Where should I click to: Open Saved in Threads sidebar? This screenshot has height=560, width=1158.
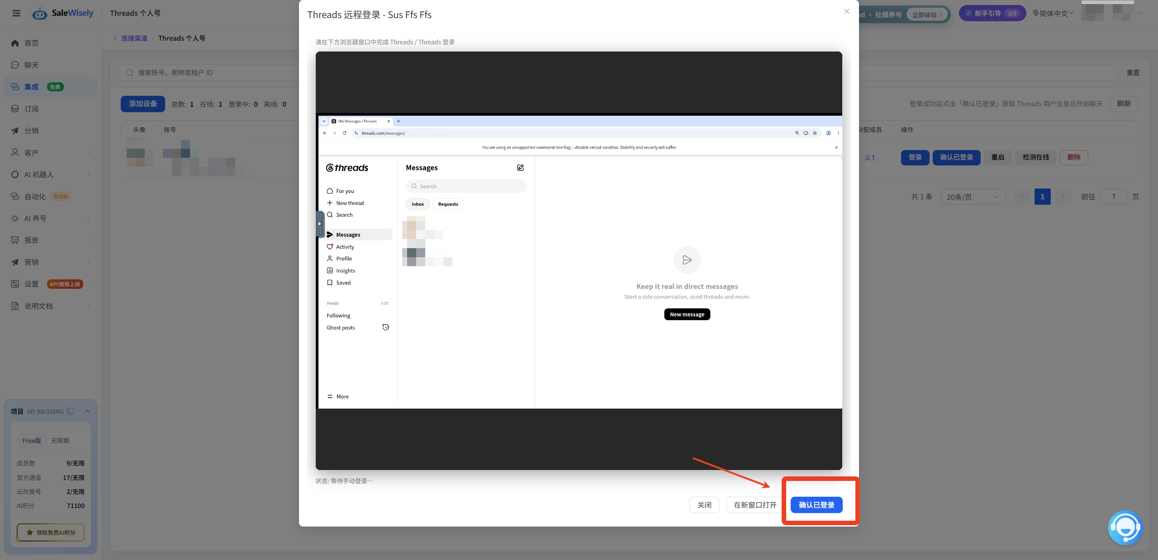click(x=338, y=282)
